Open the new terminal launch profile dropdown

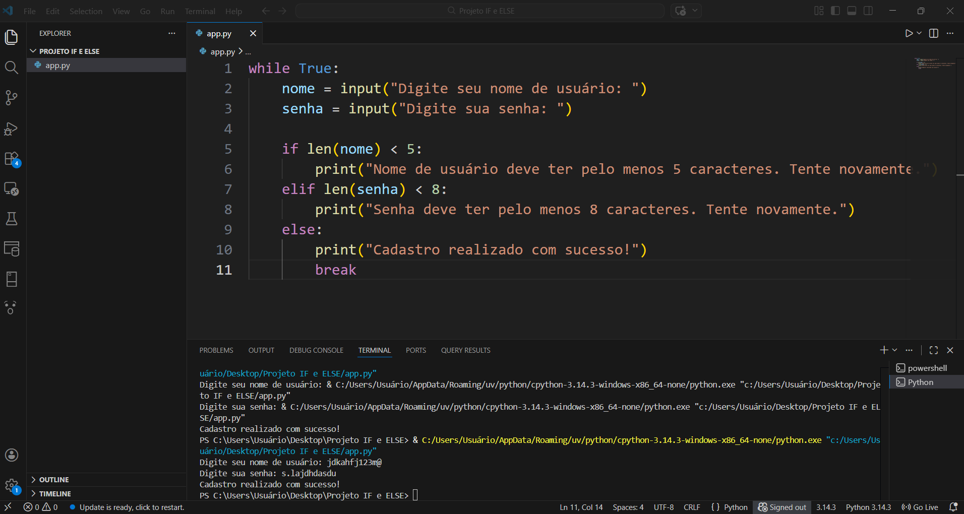pos(895,350)
